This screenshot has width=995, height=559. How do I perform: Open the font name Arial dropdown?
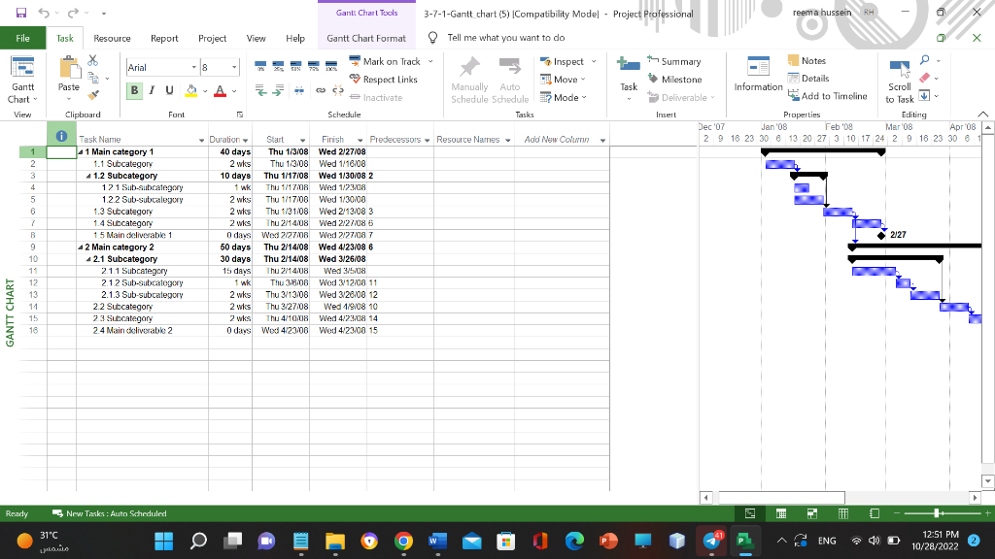point(193,67)
